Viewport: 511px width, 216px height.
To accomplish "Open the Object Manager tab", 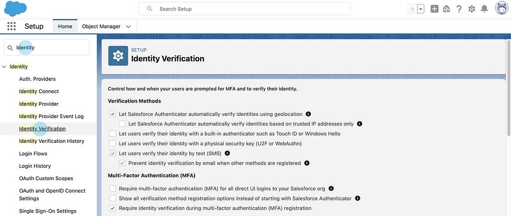I will point(101,26).
